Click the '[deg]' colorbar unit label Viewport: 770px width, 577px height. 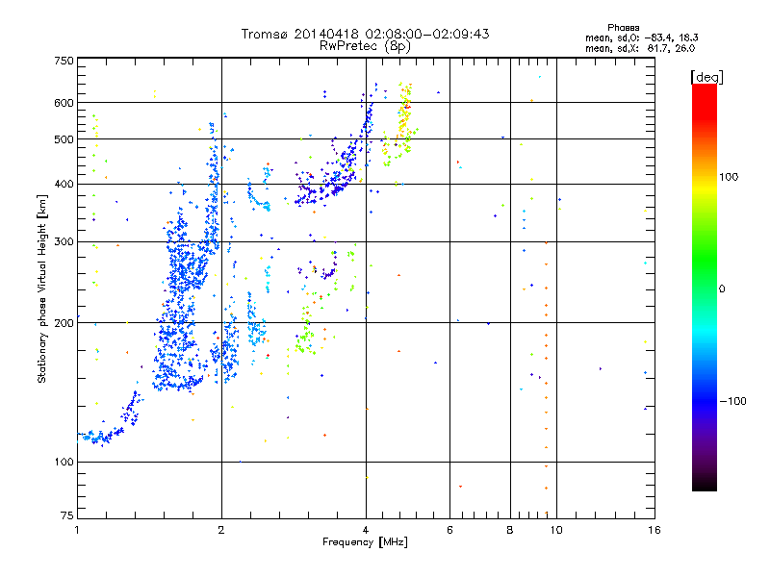(x=706, y=77)
